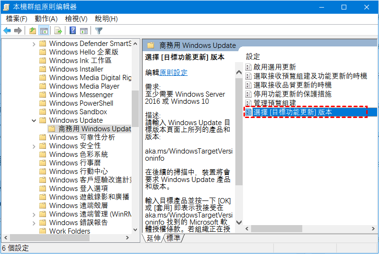Click the policy icon beside 管理預覽組建

click(x=248, y=103)
